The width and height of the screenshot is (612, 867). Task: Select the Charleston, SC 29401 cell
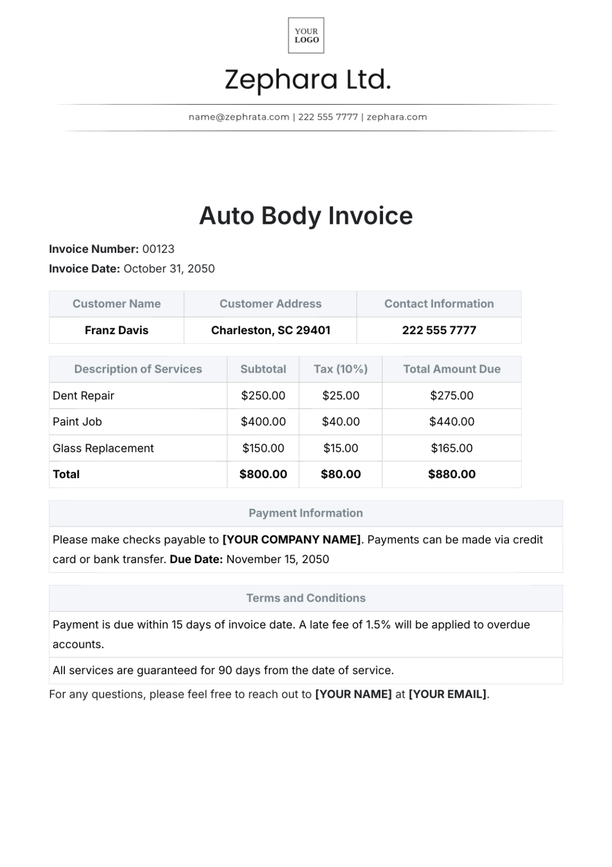click(270, 330)
